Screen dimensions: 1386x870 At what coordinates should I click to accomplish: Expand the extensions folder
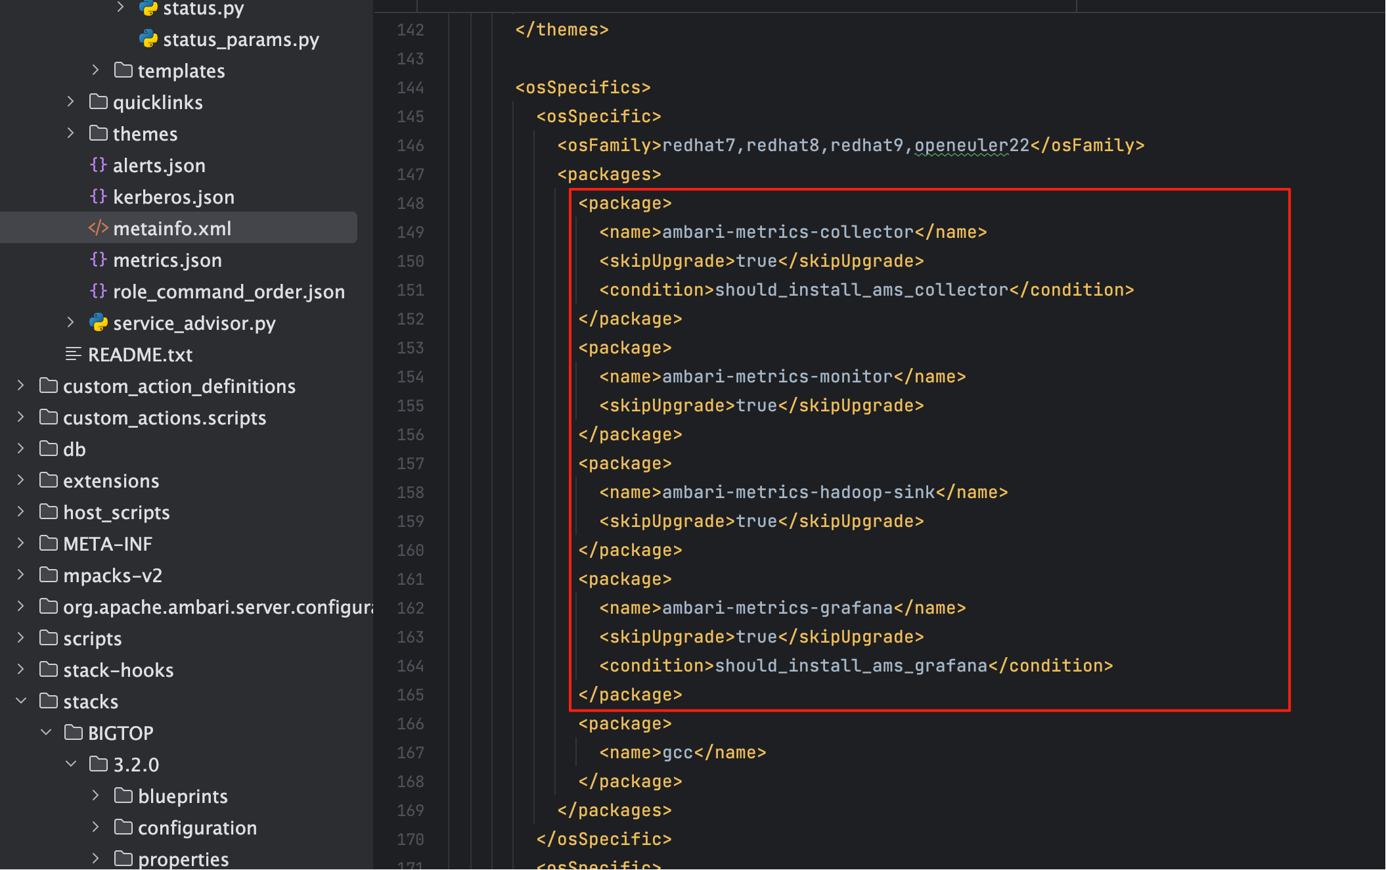[x=21, y=480]
